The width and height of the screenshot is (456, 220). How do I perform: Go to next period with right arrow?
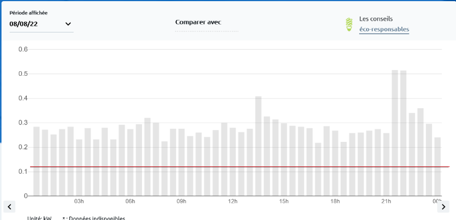click(x=443, y=207)
